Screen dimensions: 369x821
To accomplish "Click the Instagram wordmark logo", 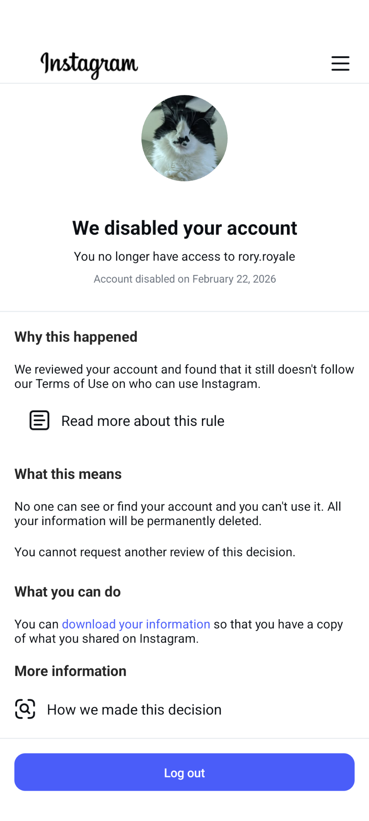I will click(89, 65).
